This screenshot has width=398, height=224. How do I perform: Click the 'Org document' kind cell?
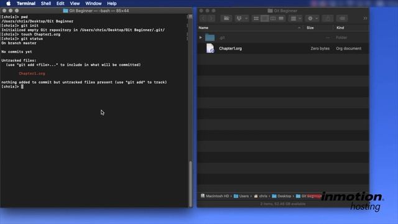[348, 49]
